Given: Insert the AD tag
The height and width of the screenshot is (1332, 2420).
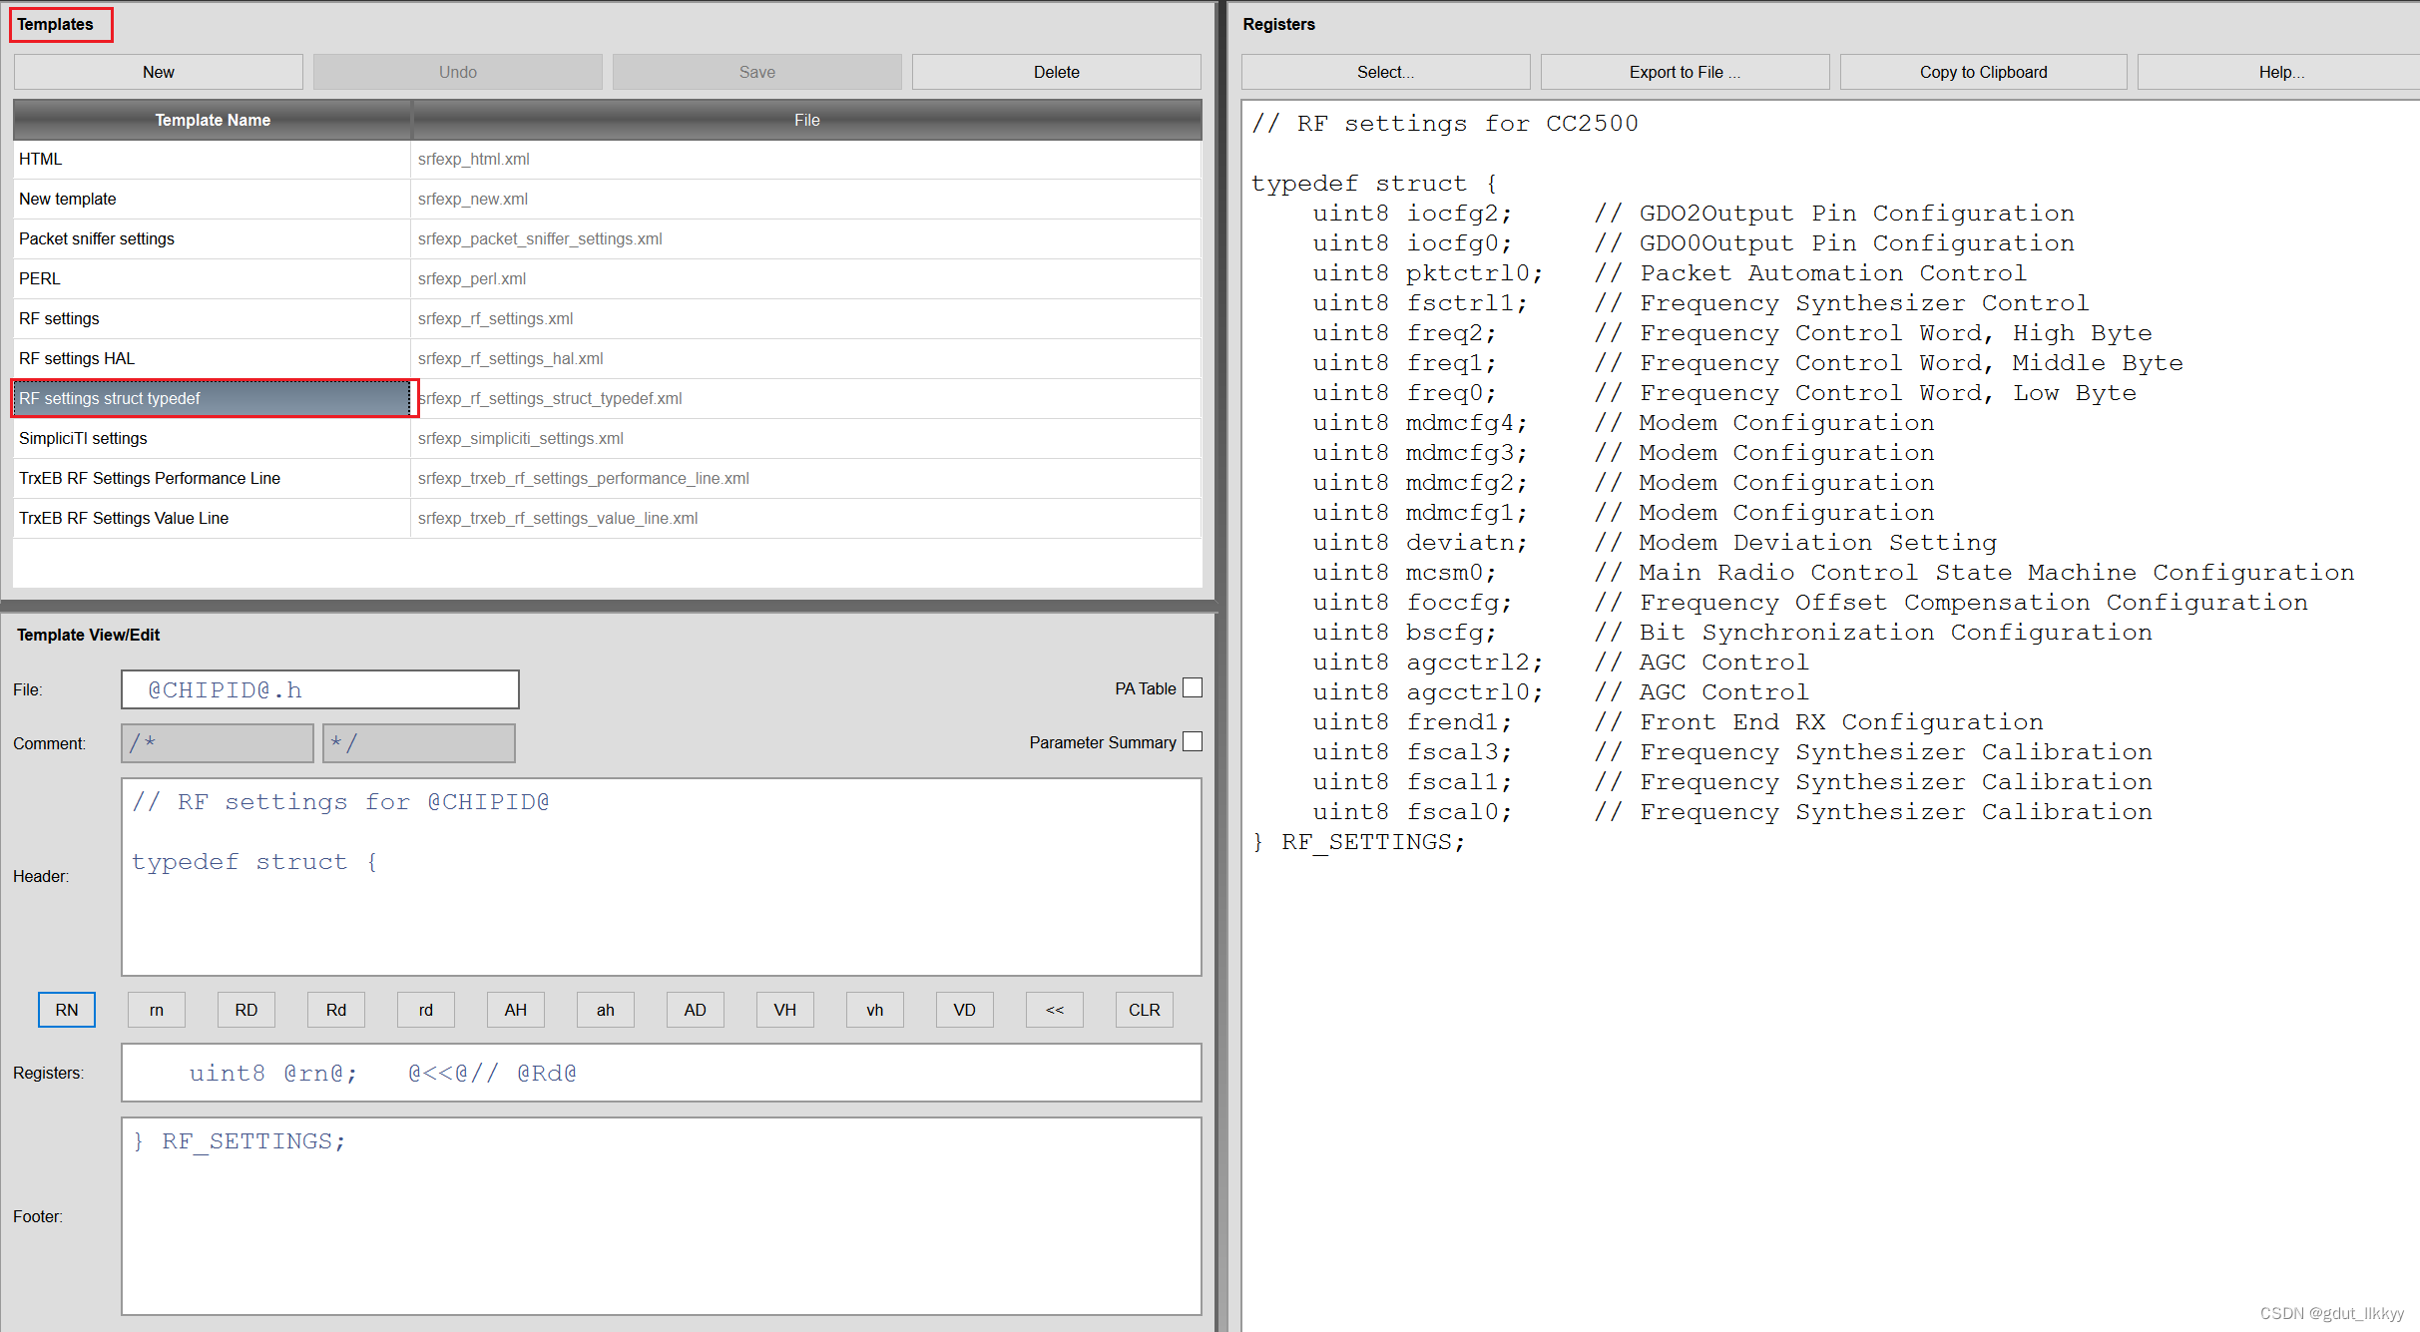Looking at the screenshot, I should (696, 1010).
